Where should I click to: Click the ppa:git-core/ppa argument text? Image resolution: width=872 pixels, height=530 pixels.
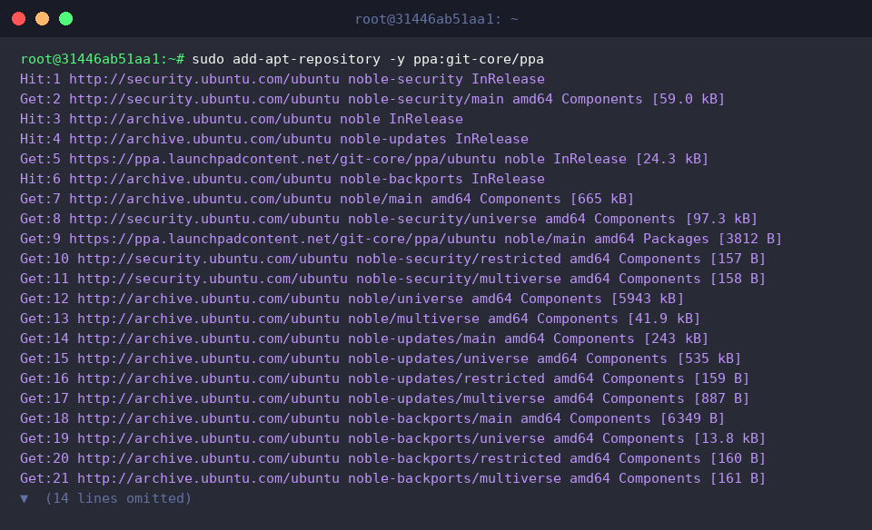pyautogui.click(x=479, y=59)
